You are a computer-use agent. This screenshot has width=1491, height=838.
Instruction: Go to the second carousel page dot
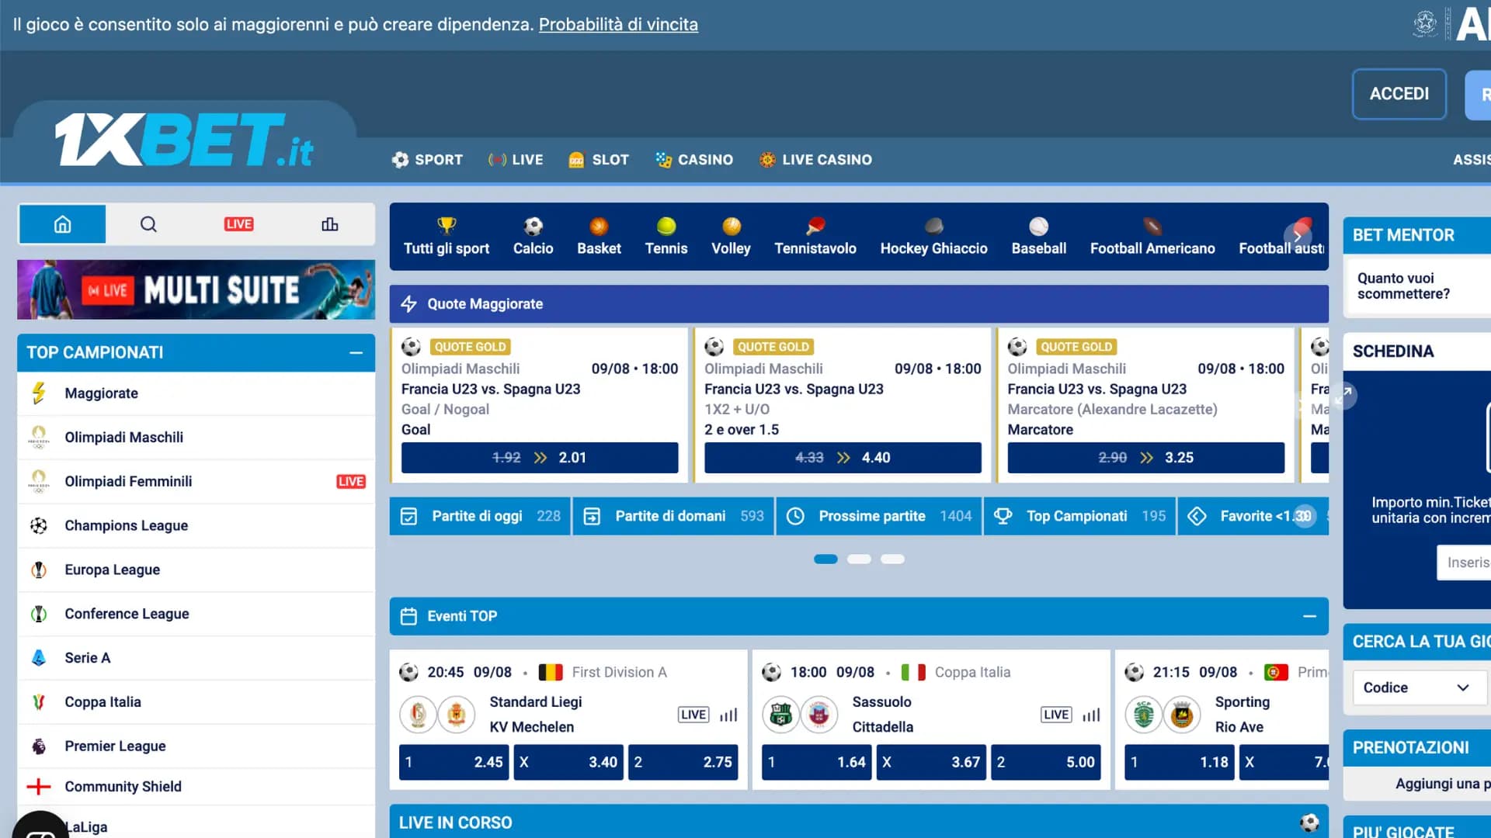coord(859,559)
